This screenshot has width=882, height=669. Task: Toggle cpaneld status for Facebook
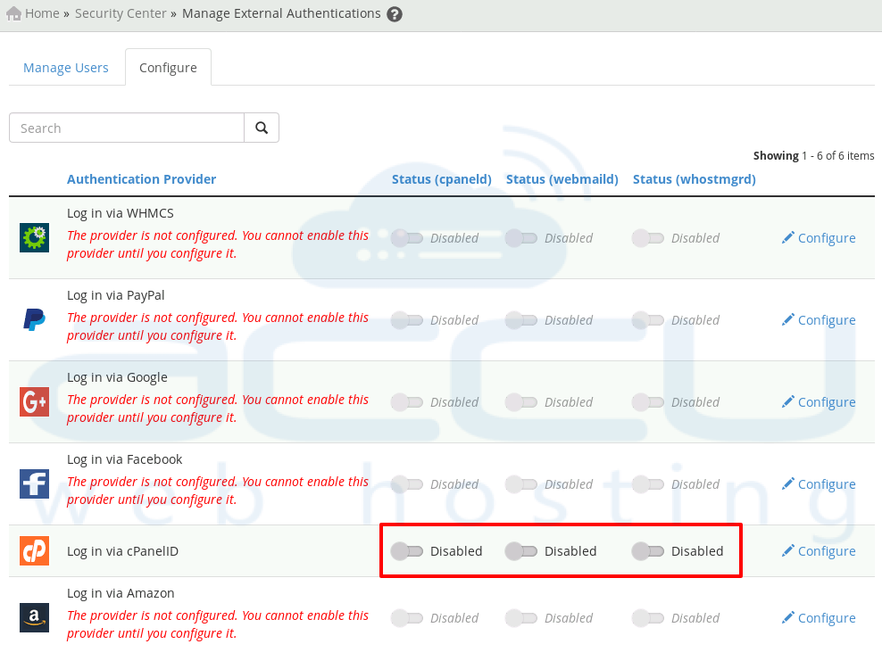tap(407, 484)
